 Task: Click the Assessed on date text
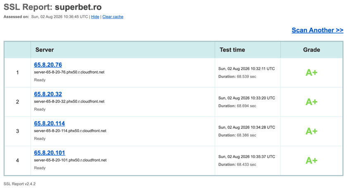coord(46,17)
